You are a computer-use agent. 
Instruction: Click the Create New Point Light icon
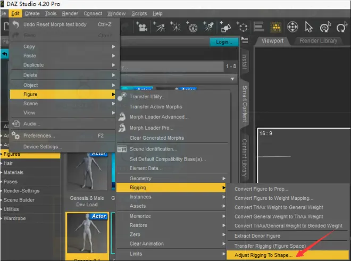[175, 27]
